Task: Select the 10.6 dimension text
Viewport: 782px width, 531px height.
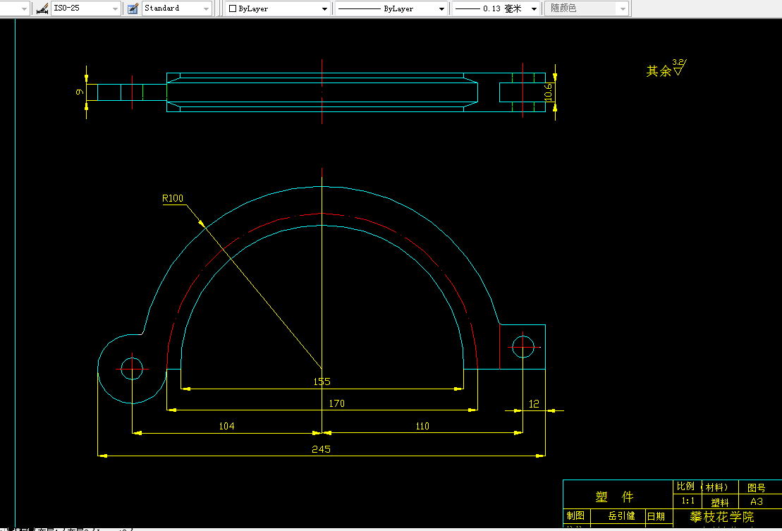Action: click(548, 92)
